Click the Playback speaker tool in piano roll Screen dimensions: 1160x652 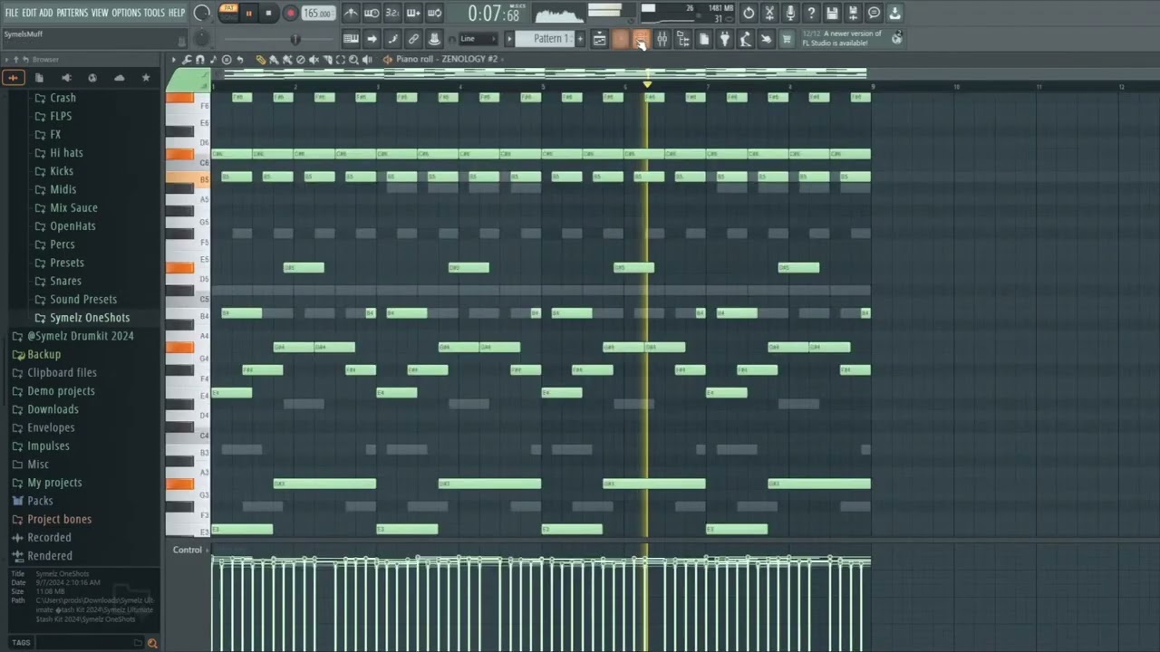pos(367,60)
